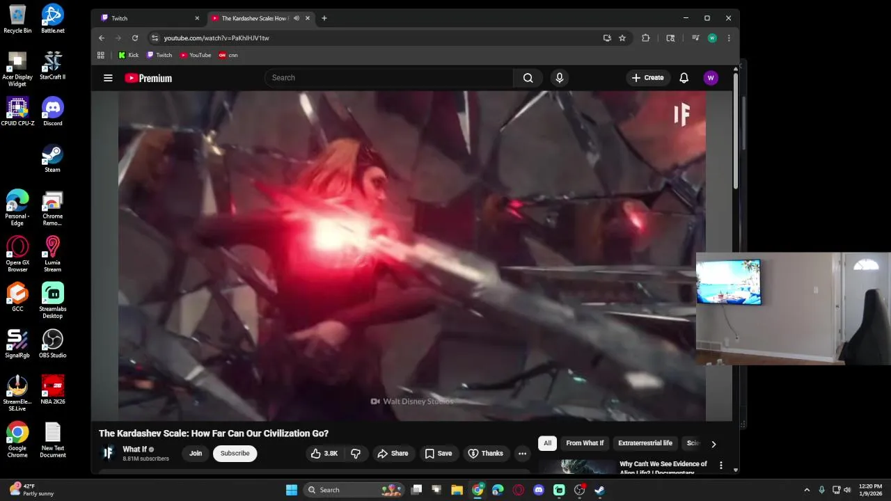Click the YouTube search magnifier button
The height and width of the screenshot is (501, 891).
(x=528, y=78)
